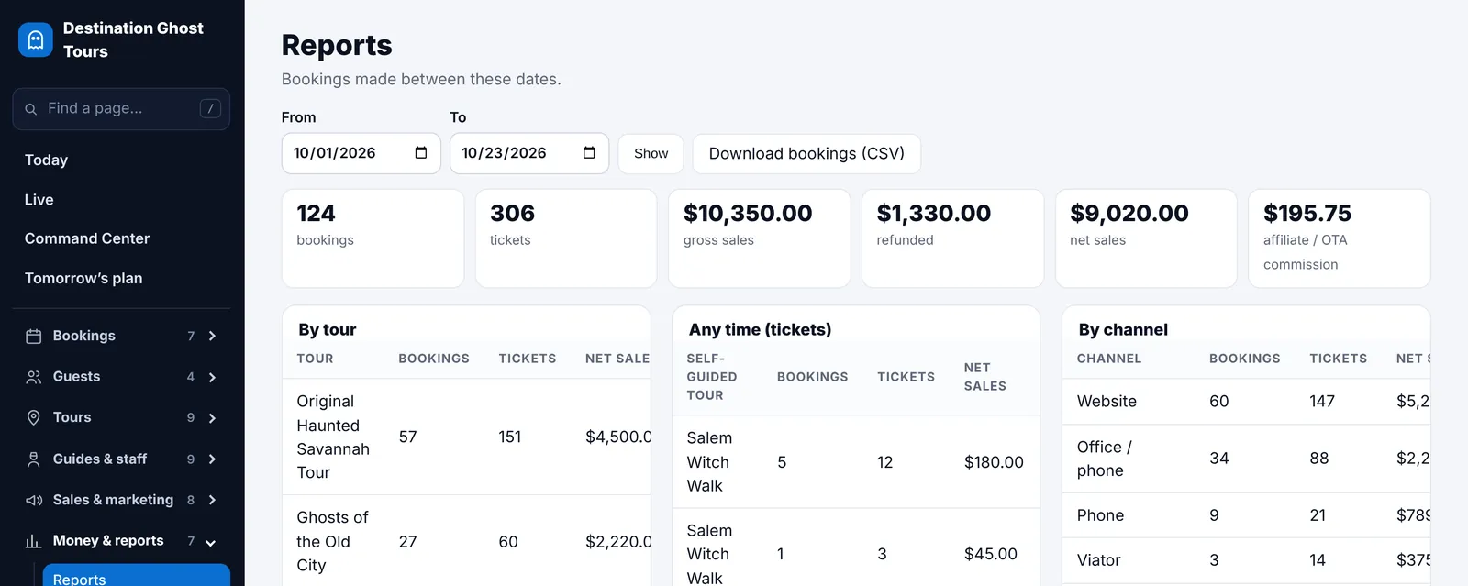Click the By tour table heading

(x=328, y=329)
